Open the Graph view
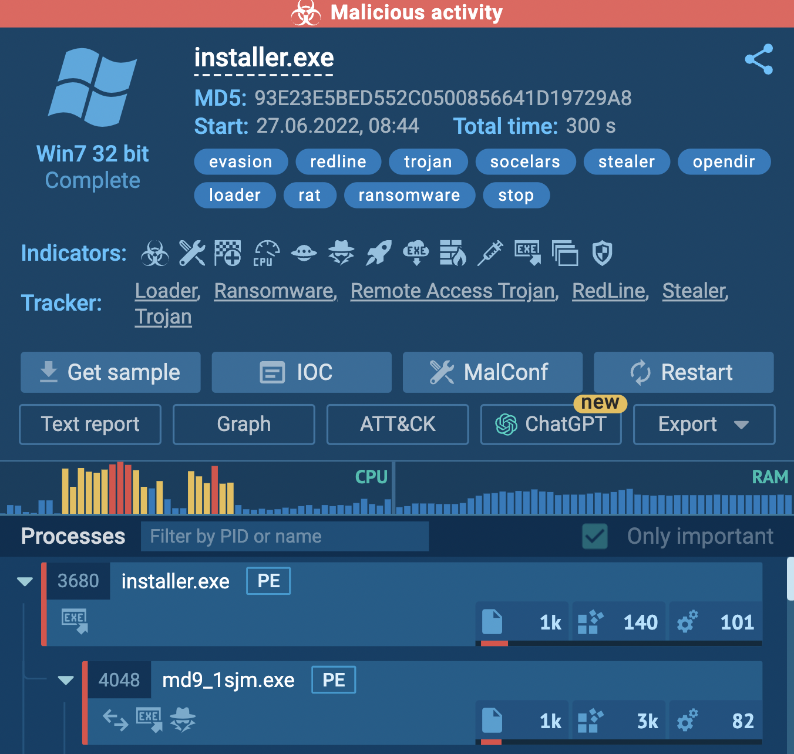Image resolution: width=794 pixels, height=754 pixels. [244, 424]
